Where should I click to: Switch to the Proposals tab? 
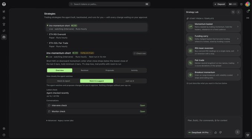109,70
